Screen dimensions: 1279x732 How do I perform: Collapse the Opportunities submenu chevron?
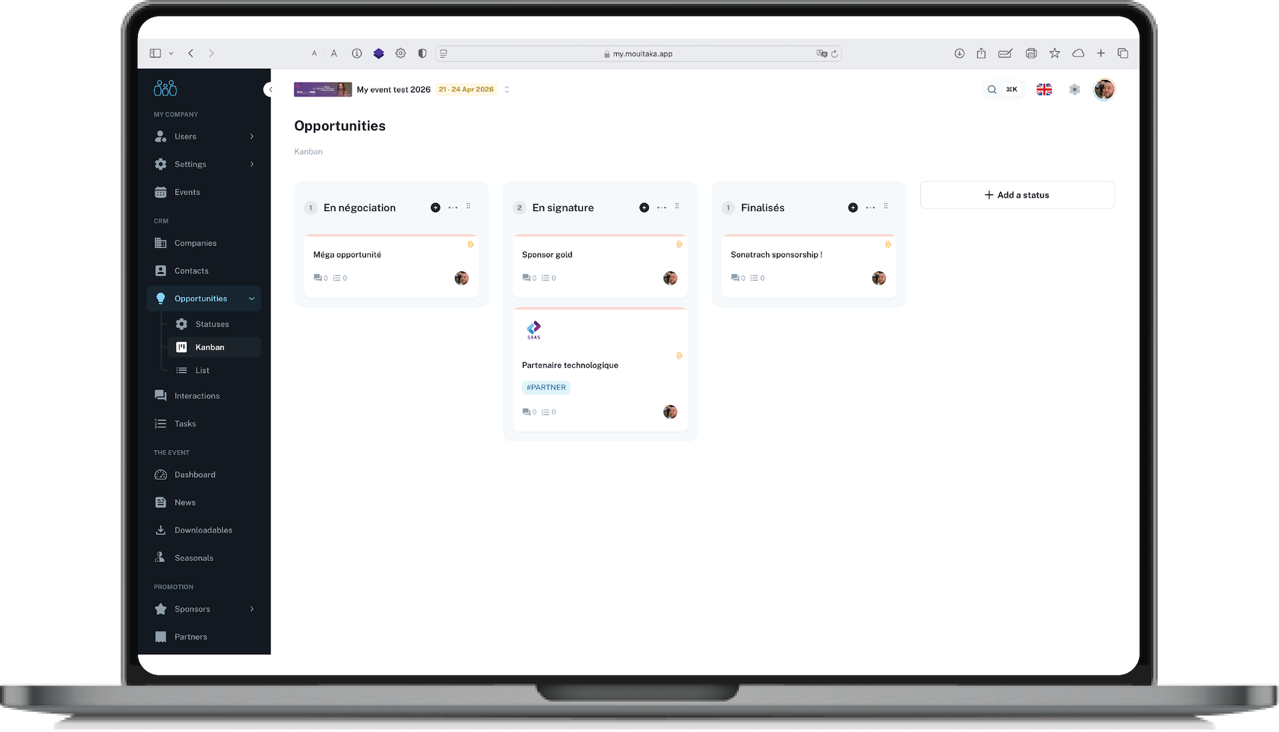252,299
